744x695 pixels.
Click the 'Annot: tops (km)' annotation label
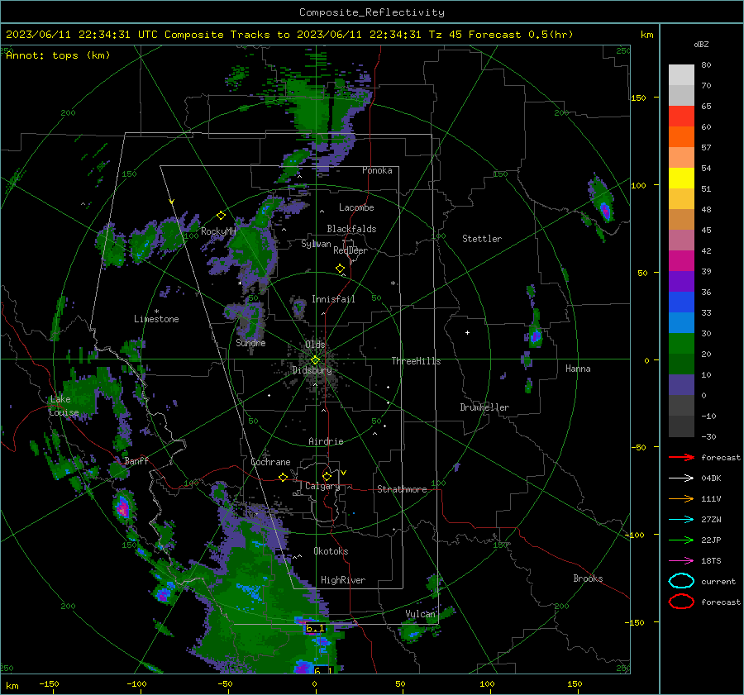point(58,55)
